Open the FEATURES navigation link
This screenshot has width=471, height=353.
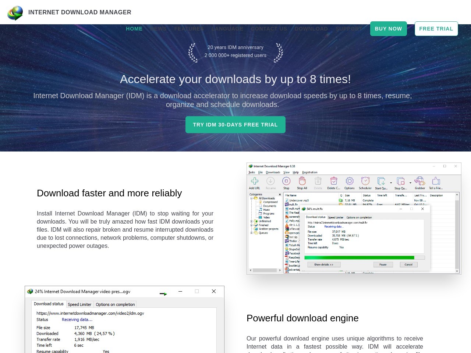point(189,29)
